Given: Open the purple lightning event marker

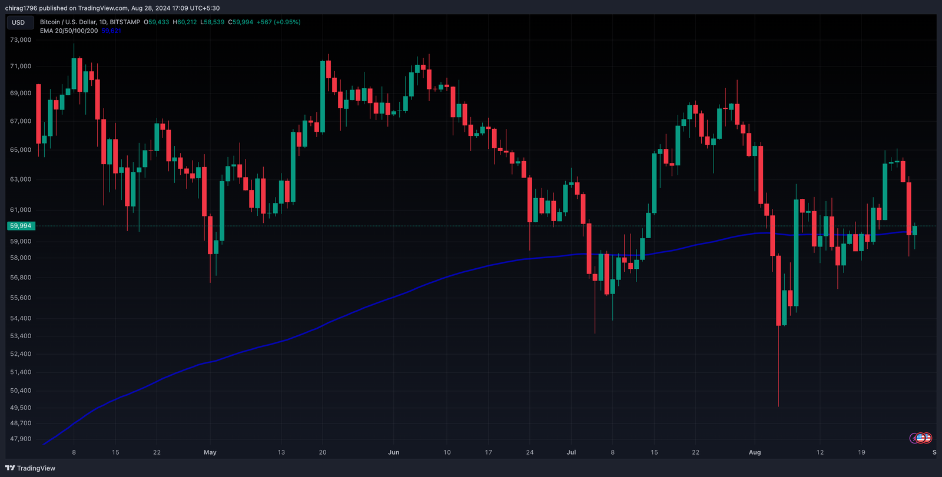Looking at the screenshot, I should pyautogui.click(x=914, y=438).
